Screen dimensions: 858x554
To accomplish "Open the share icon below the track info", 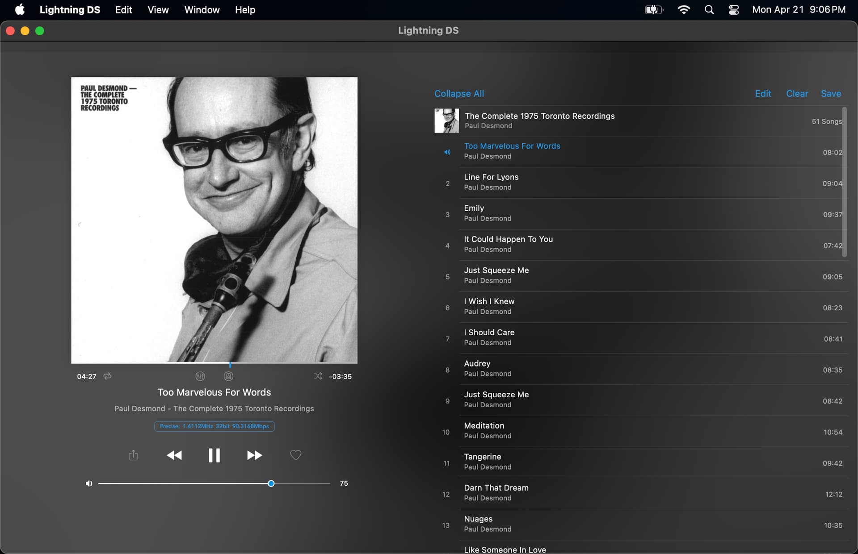I will point(133,455).
